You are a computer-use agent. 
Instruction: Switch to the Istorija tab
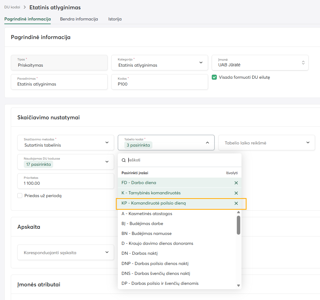(x=115, y=19)
